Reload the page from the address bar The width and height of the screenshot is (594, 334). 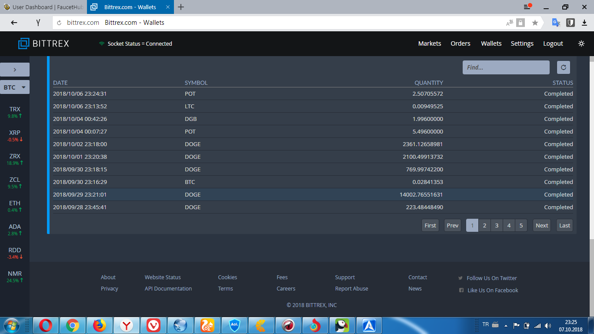click(59, 23)
